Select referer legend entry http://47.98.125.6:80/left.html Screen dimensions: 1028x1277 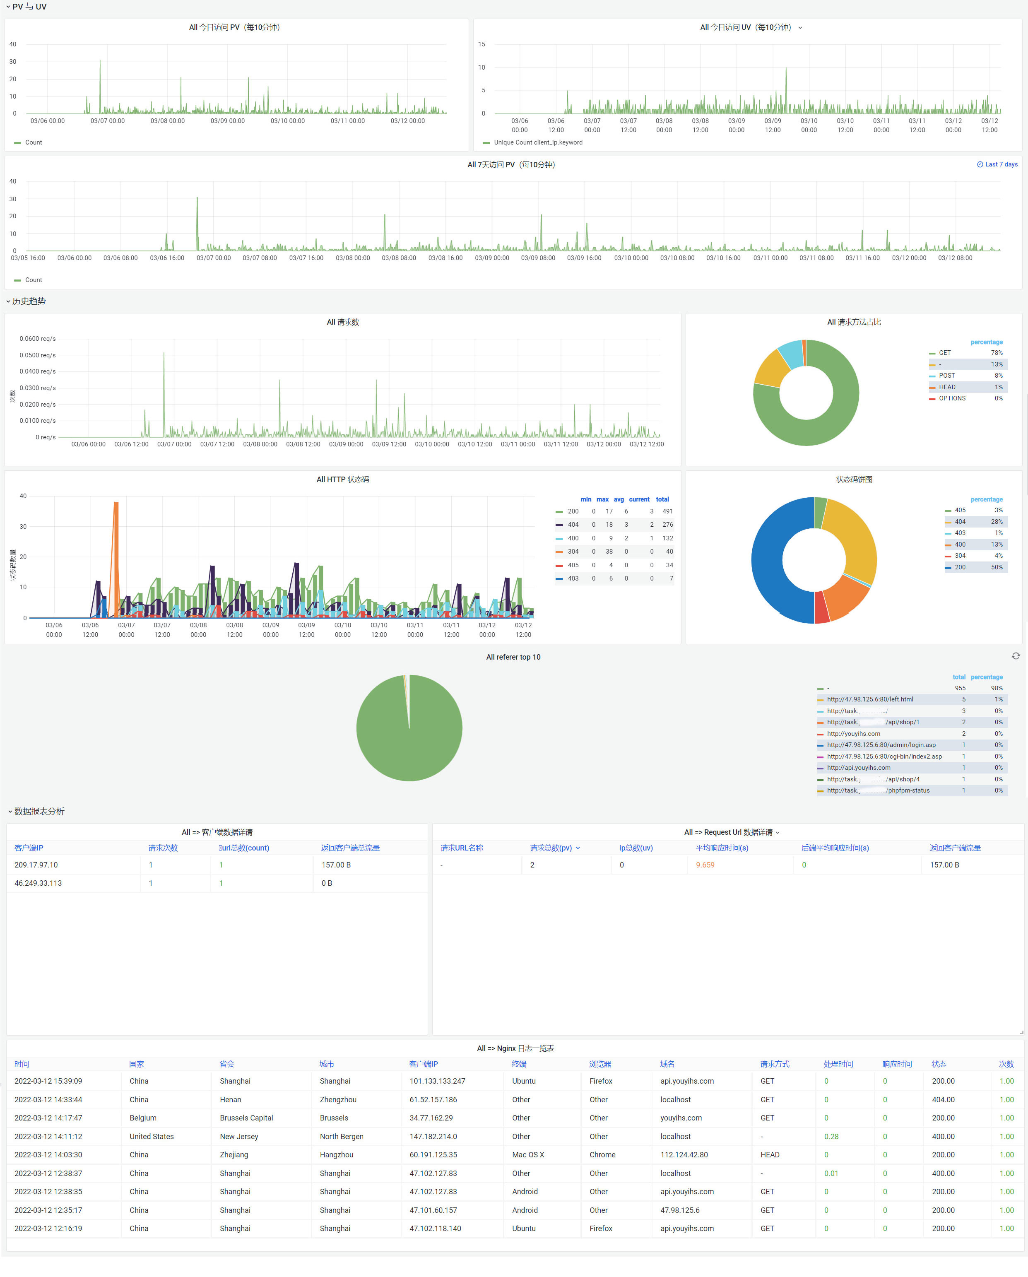(870, 699)
